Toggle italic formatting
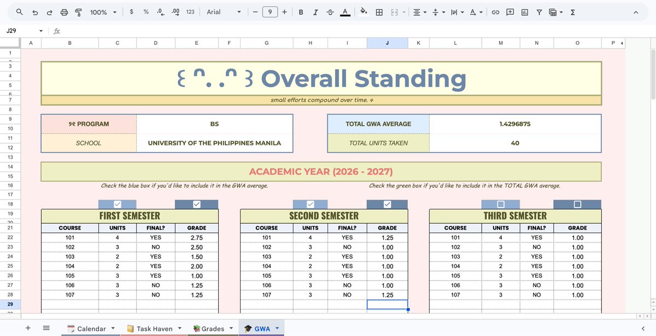The width and height of the screenshot is (656, 336). pos(315,12)
